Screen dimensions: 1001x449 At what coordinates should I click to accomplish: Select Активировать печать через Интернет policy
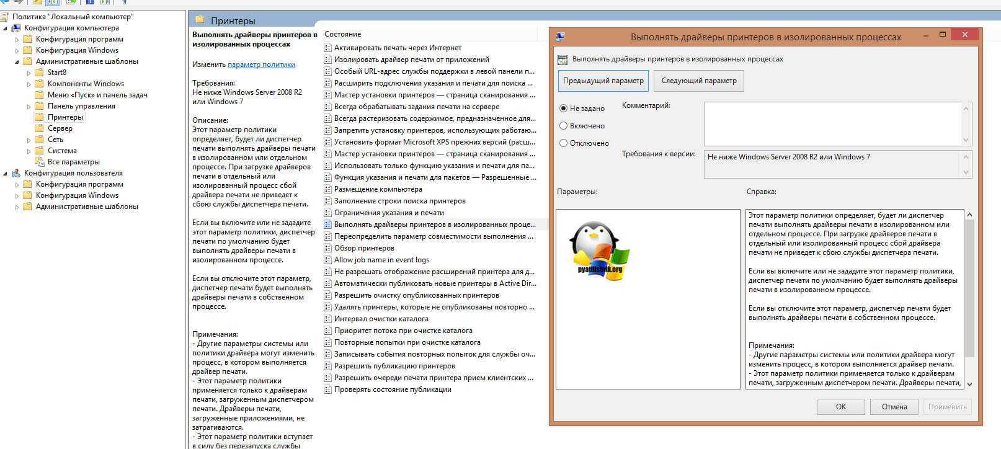coord(398,48)
